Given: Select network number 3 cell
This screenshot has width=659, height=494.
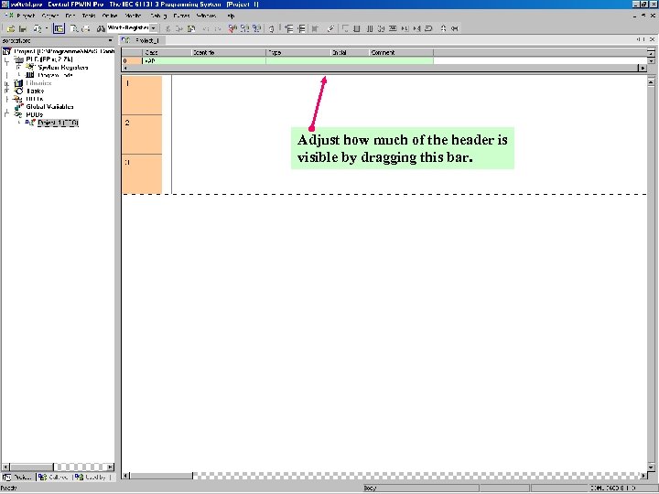Looking at the screenshot, I should pyautogui.click(x=142, y=174).
